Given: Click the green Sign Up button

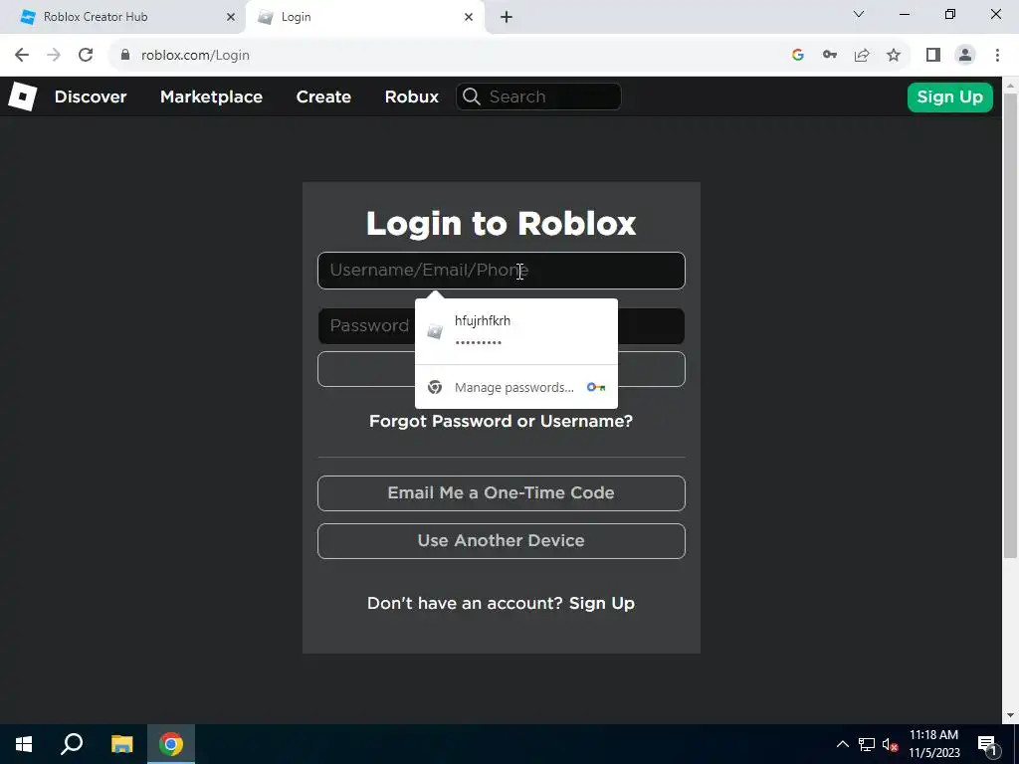Looking at the screenshot, I should [x=949, y=97].
